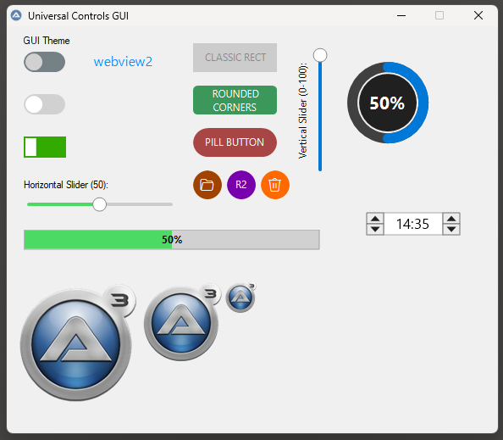
Task: Click the green 50% progress bar
Action: [x=172, y=240]
